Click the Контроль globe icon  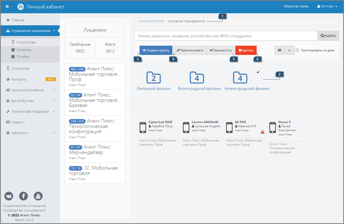pos(8,79)
